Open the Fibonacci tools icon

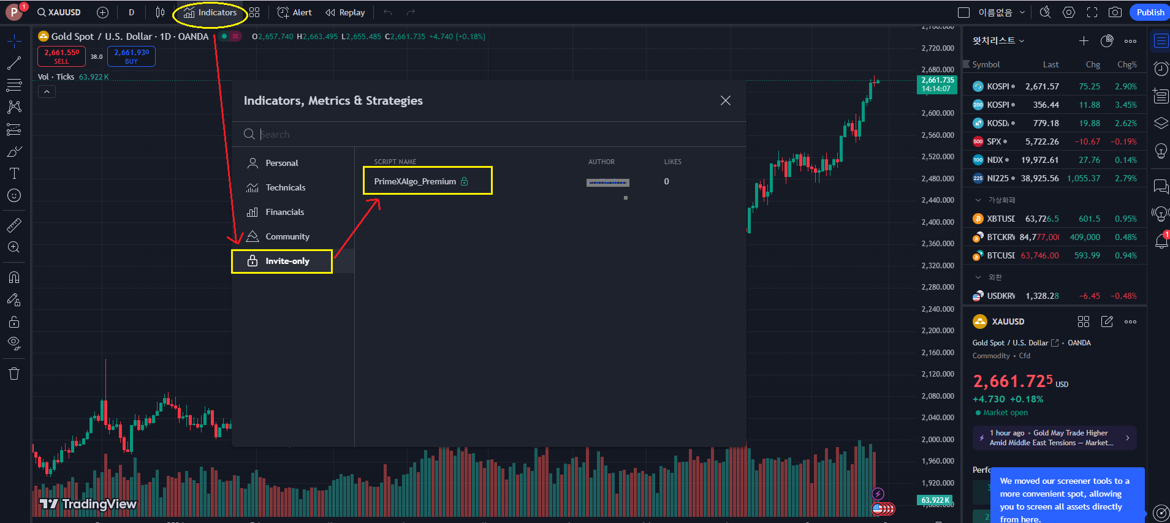pos(14,85)
